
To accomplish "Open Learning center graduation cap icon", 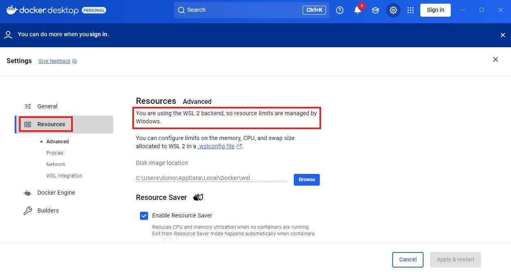I will pyautogui.click(x=376, y=10).
